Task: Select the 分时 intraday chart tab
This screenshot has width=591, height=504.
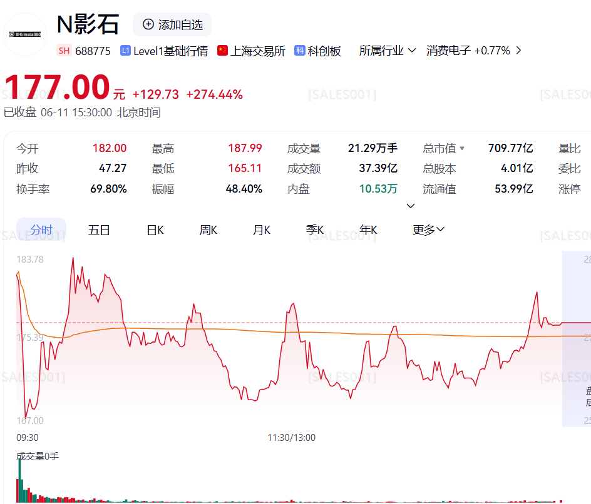Action: 41,230
